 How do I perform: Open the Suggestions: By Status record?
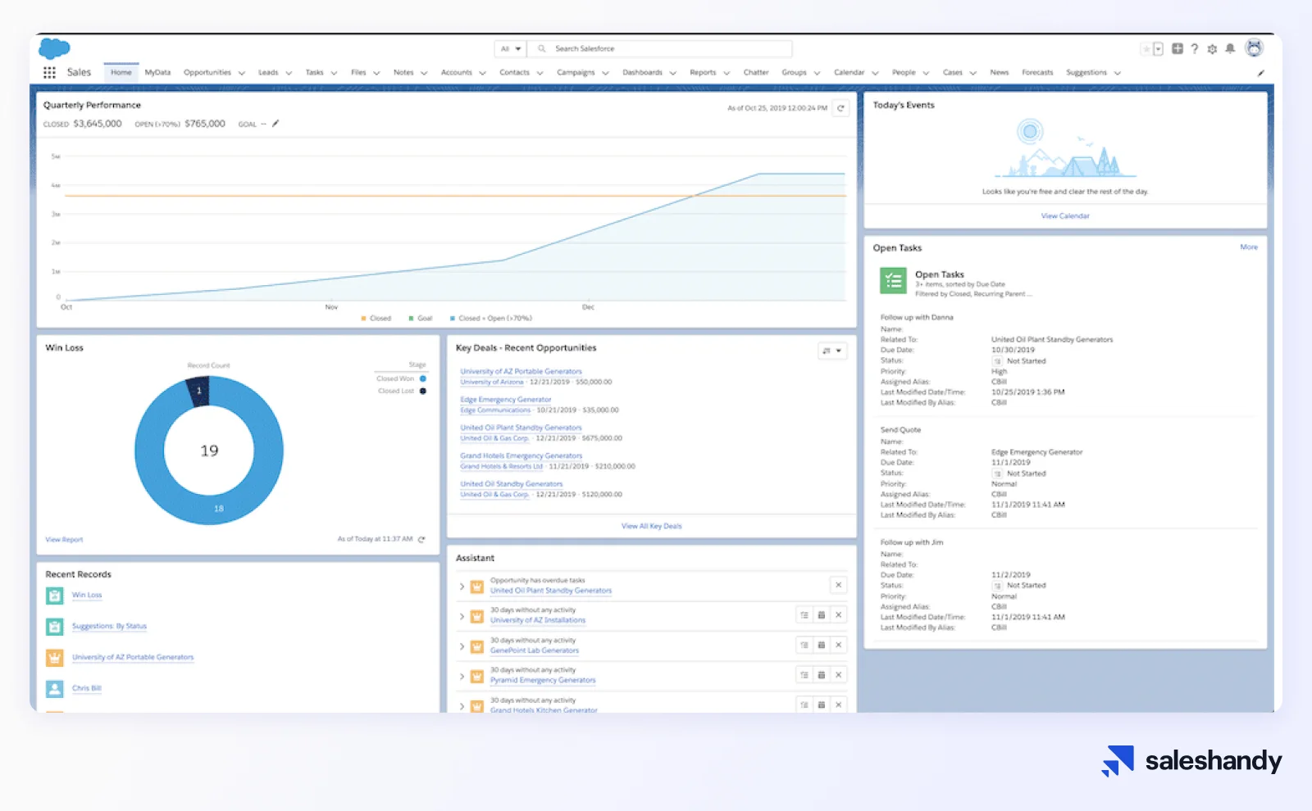(x=109, y=627)
